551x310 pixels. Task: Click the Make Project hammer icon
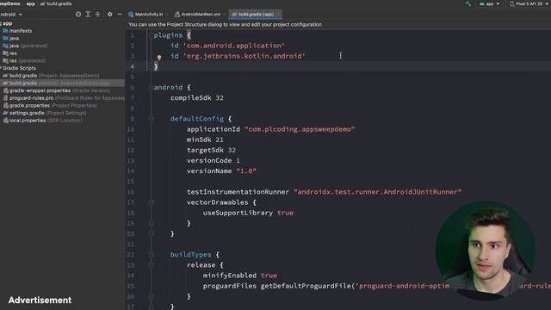tap(467, 3)
